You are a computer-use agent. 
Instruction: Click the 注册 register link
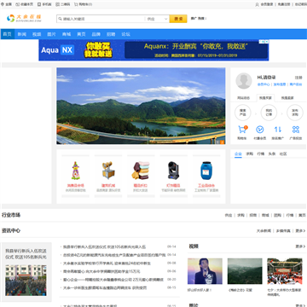(298, 78)
